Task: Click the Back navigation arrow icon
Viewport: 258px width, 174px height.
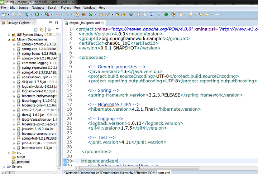Action: (207, 14)
